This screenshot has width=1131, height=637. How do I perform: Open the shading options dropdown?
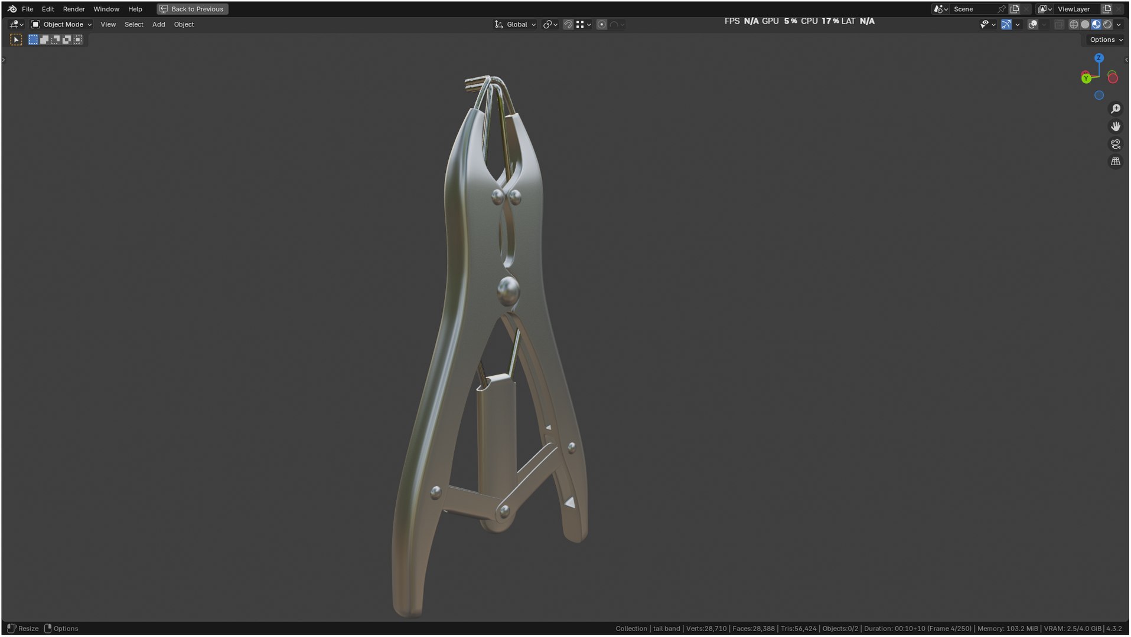(1119, 24)
